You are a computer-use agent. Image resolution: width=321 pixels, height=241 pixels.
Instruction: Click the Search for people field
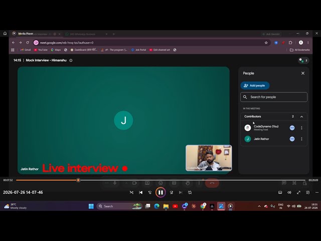pos(274,97)
